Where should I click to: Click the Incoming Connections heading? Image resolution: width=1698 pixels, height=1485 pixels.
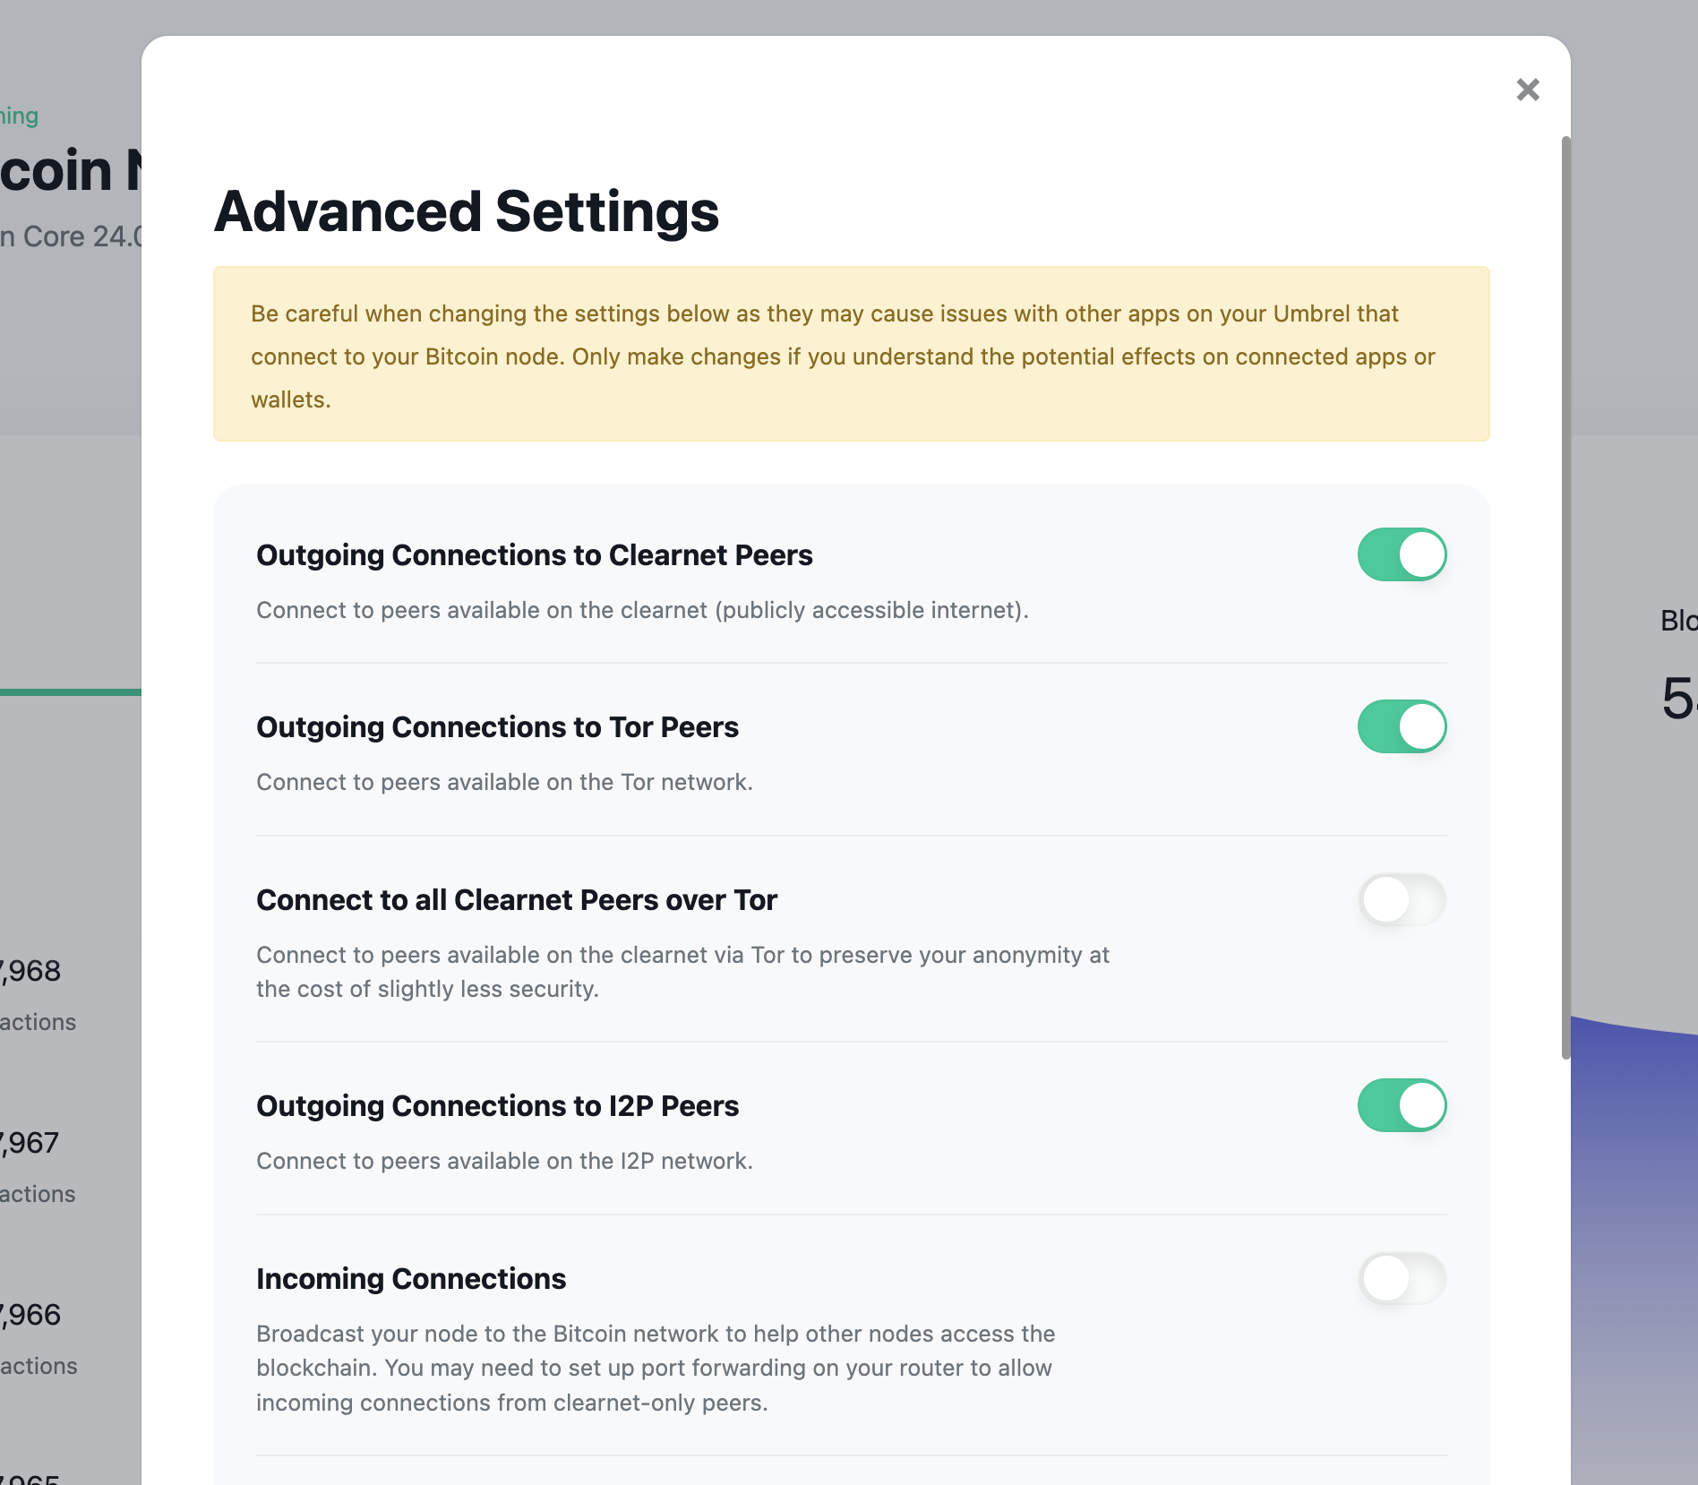click(x=411, y=1278)
